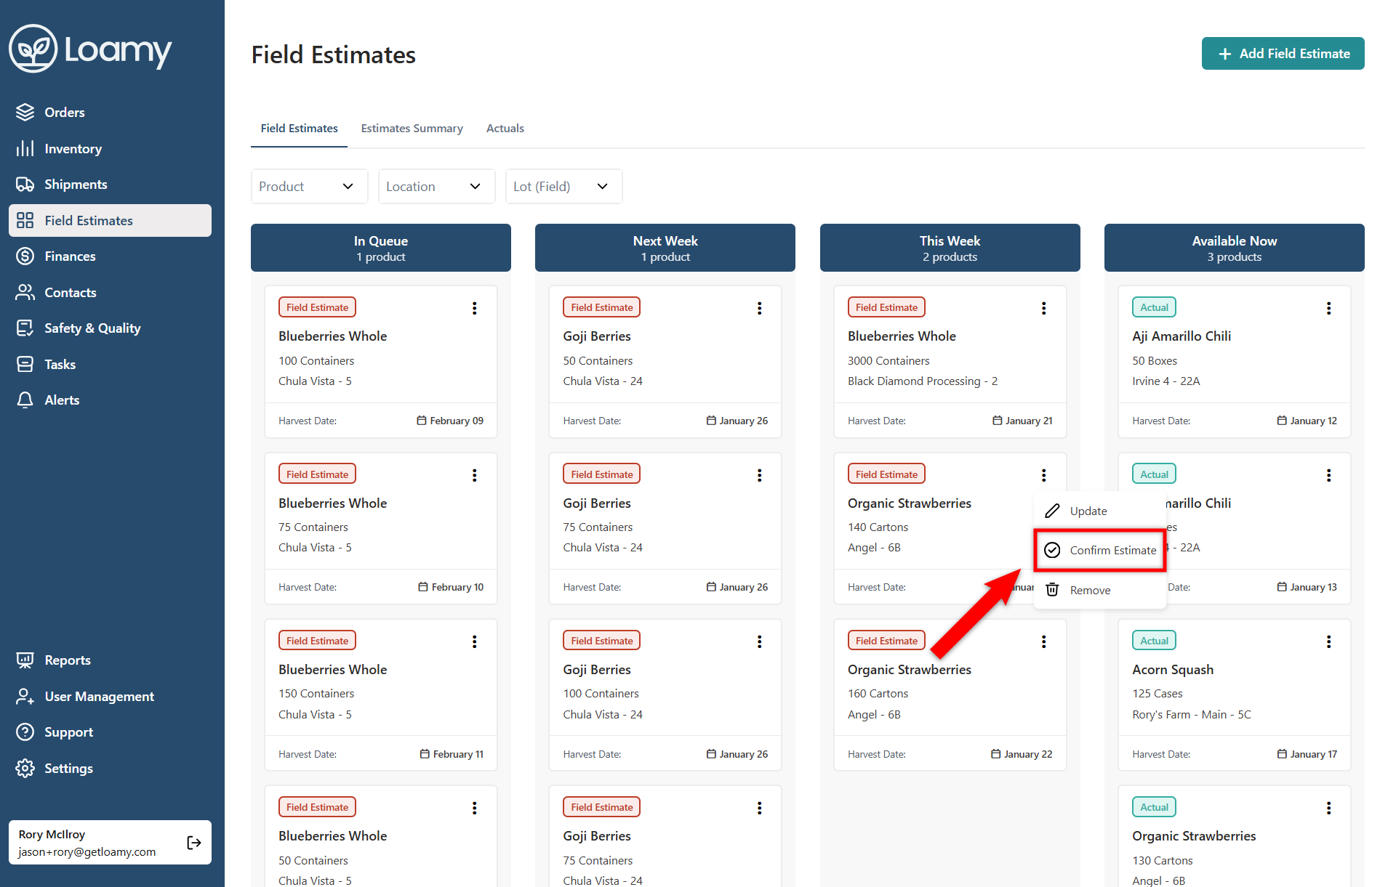
Task: Choose Update in the card menu
Action: tap(1088, 511)
